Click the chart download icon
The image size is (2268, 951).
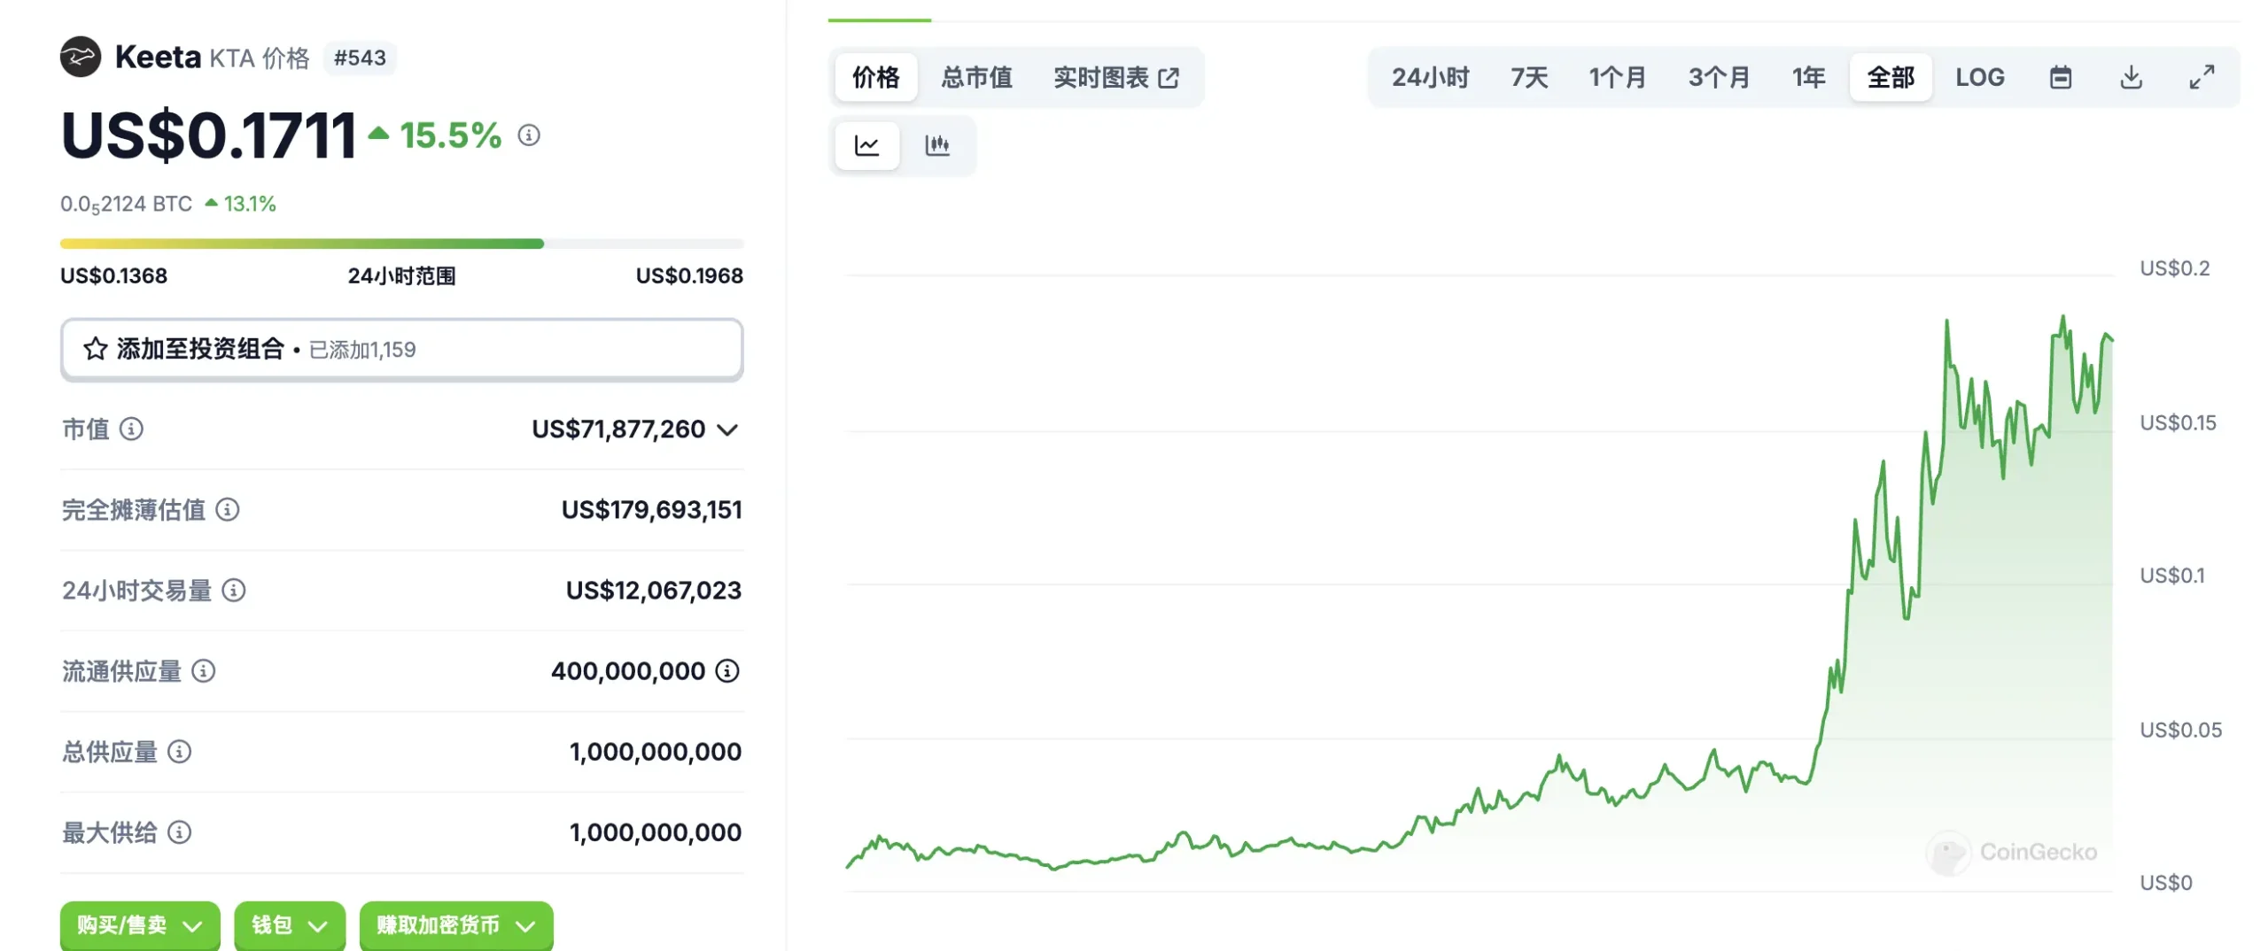tap(2132, 78)
